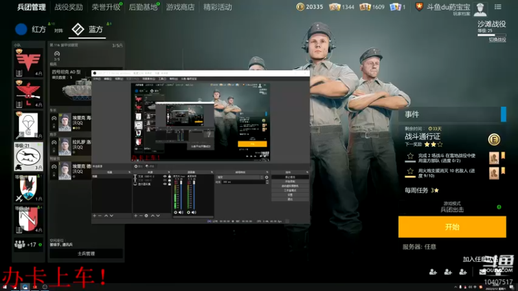
Task: Click the gold coin currency icon
Action: point(300,7)
